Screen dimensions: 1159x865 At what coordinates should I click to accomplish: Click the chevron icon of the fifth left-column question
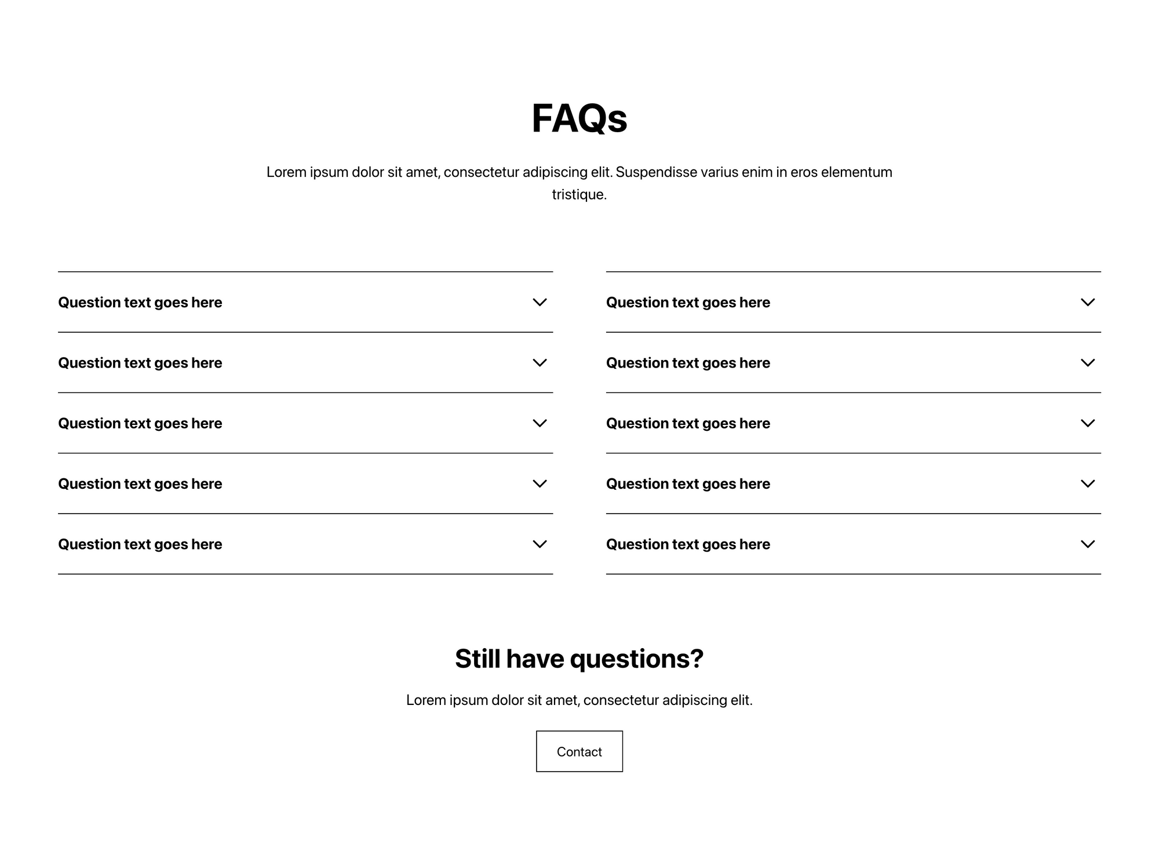[540, 544]
